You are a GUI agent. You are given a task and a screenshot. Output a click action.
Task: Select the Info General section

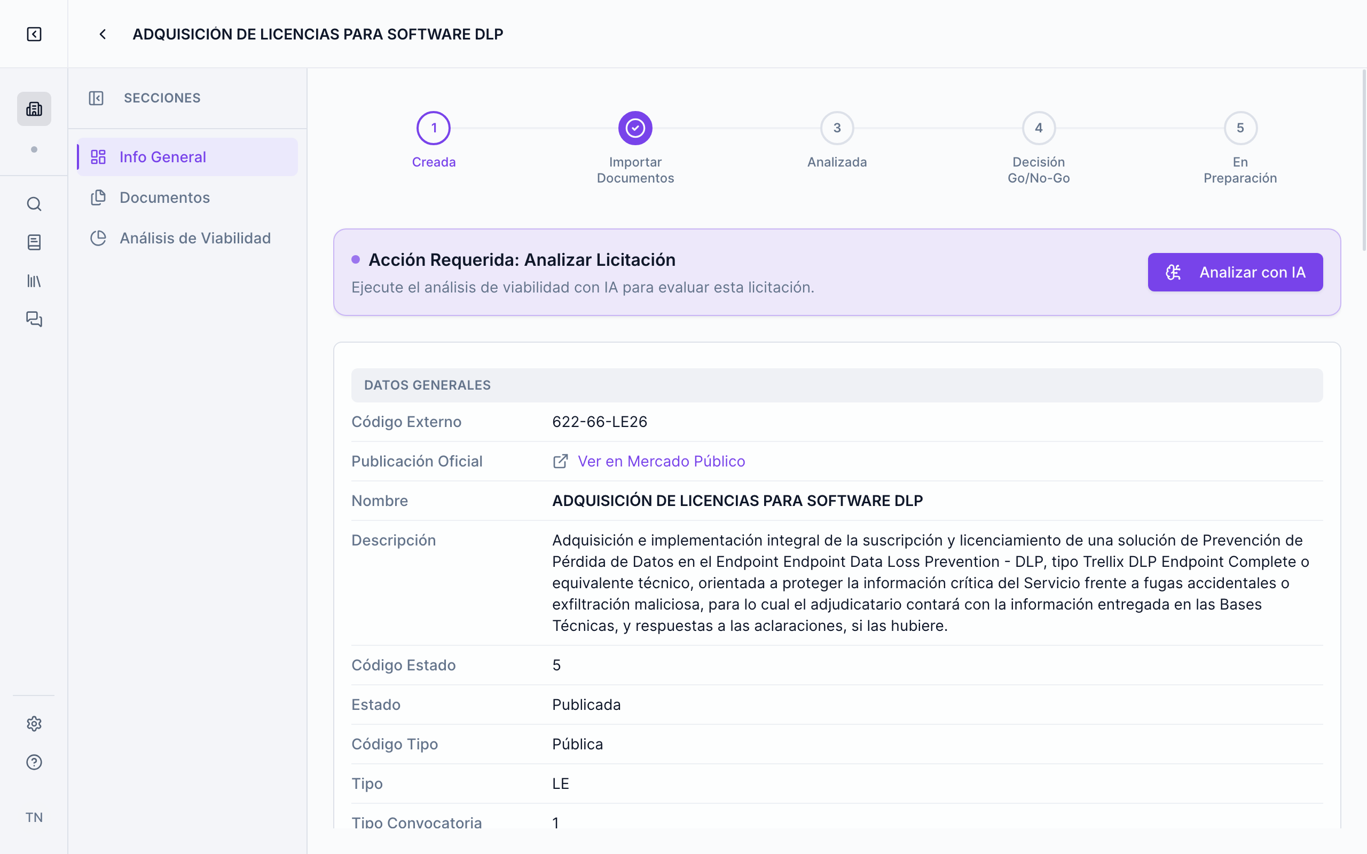[187, 157]
